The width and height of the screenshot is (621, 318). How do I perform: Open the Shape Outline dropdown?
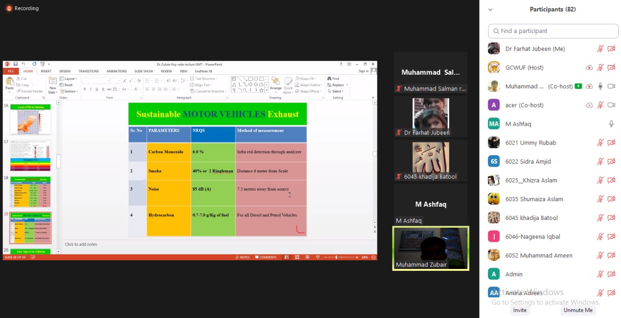point(308,85)
